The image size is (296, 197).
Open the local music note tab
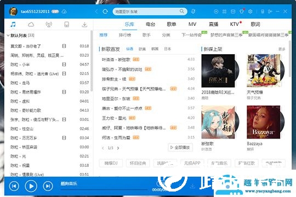(13, 24)
